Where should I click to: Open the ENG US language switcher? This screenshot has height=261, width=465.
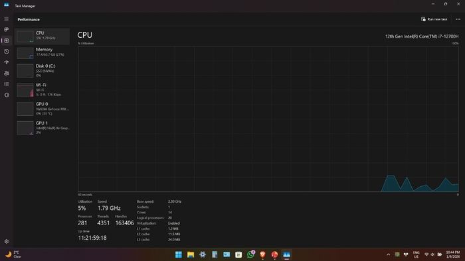[416, 254]
